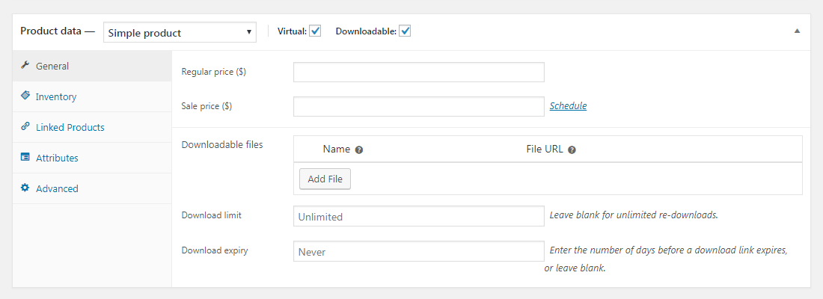
Task: Click the Product data heading text
Action: coord(57,31)
